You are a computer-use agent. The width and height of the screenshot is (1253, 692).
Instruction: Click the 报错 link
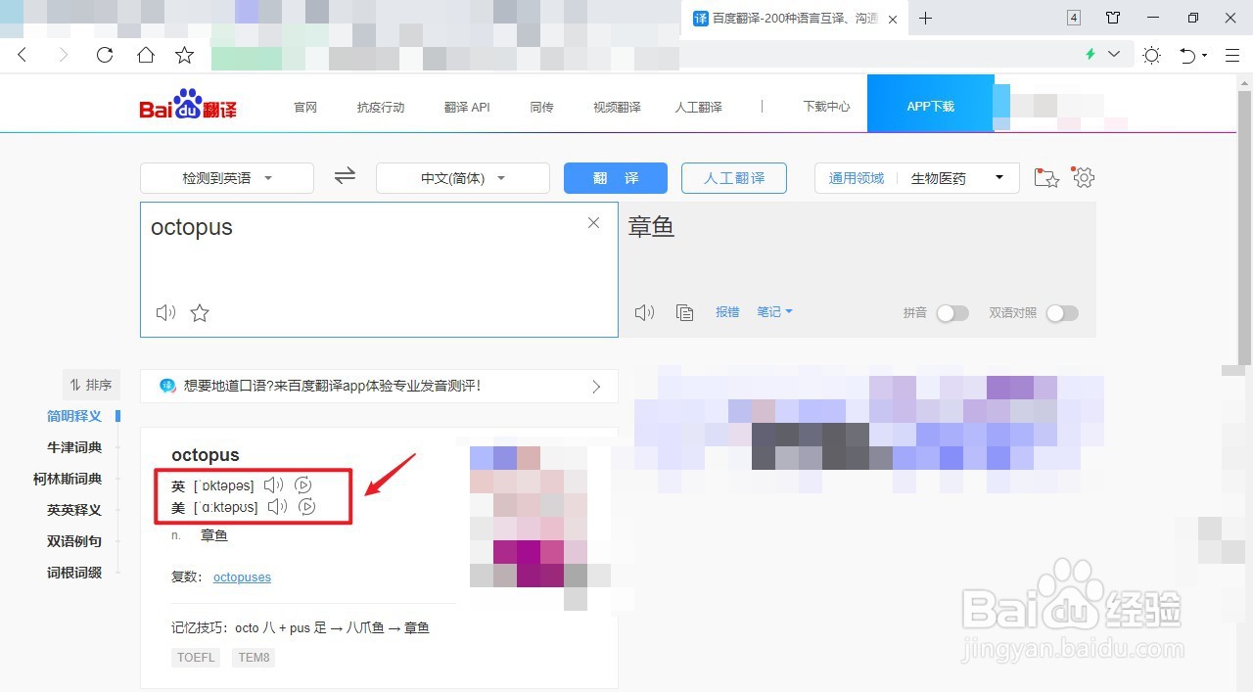pyautogui.click(x=727, y=311)
